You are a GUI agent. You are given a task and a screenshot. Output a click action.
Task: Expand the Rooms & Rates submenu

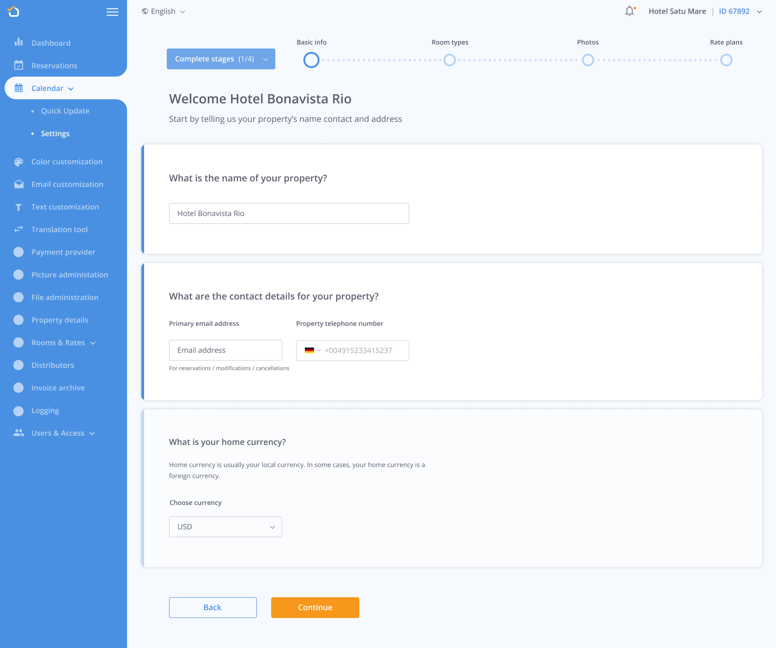click(x=63, y=342)
